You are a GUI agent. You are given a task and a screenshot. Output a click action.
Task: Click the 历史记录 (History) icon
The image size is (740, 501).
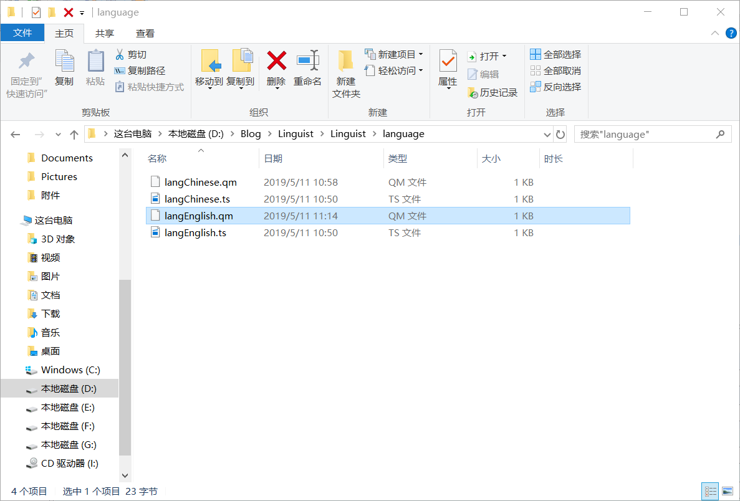point(491,91)
